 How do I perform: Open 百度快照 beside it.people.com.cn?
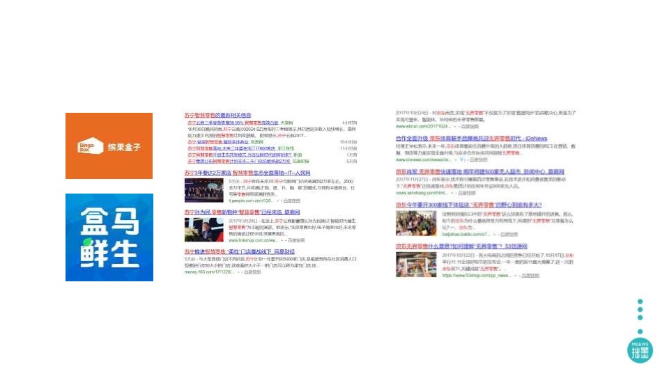coord(292,201)
